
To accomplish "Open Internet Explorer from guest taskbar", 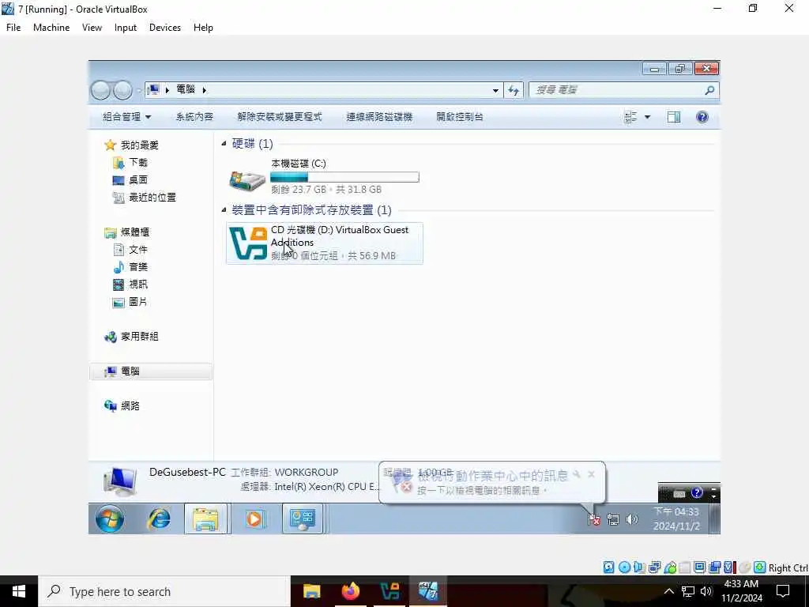I will click(x=159, y=518).
